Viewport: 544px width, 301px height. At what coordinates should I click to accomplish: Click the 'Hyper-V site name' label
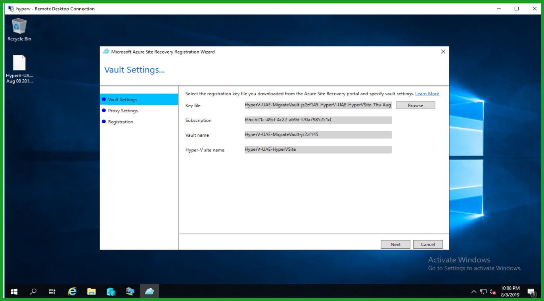coord(205,150)
